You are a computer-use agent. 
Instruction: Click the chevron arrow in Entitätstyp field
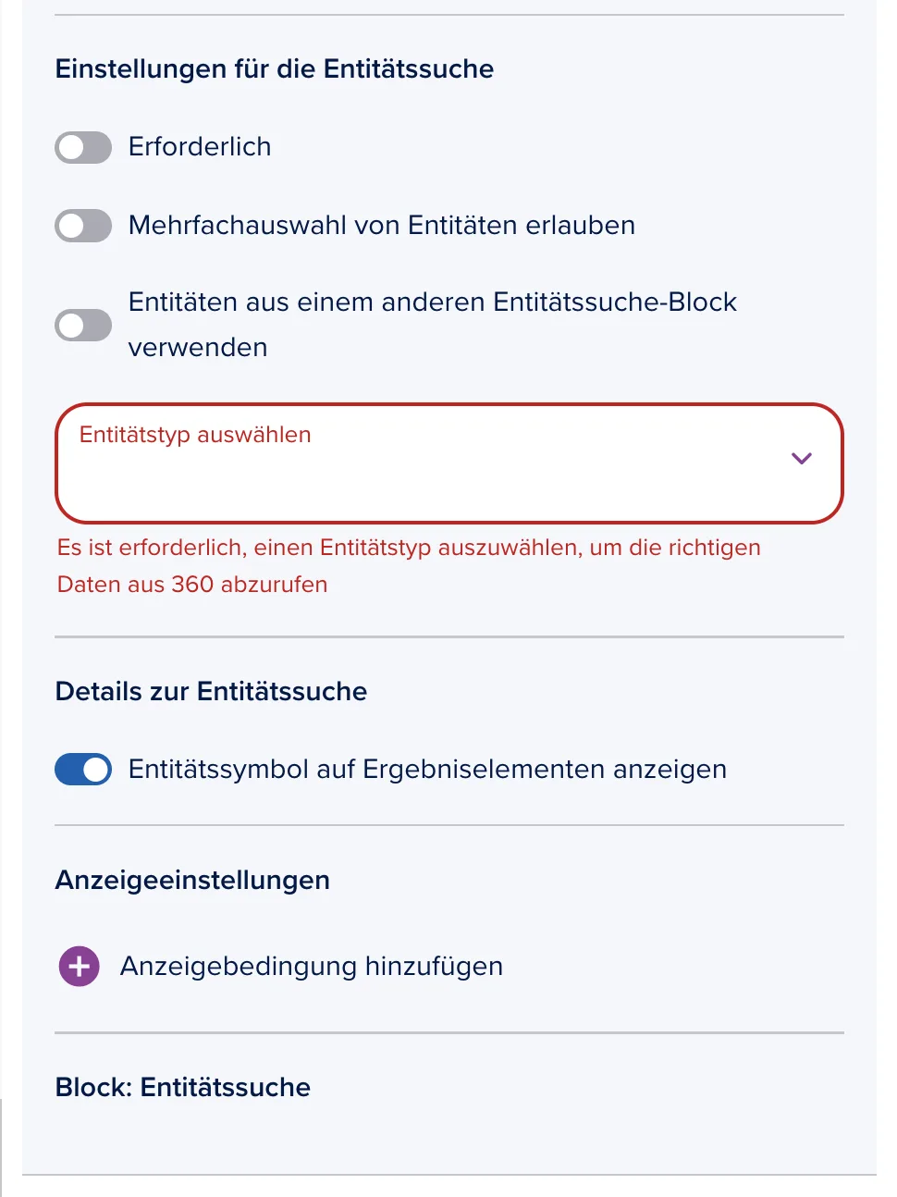click(x=802, y=458)
